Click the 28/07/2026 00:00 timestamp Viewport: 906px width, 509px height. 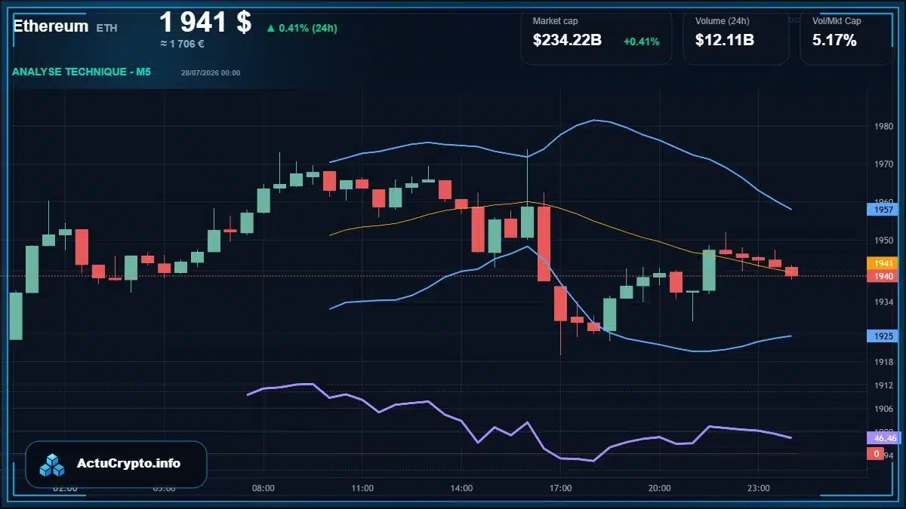click(211, 72)
